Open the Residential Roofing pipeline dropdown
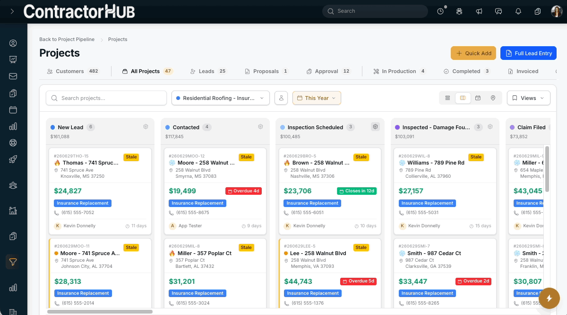Screen dimensions: 567x315 point(221,98)
